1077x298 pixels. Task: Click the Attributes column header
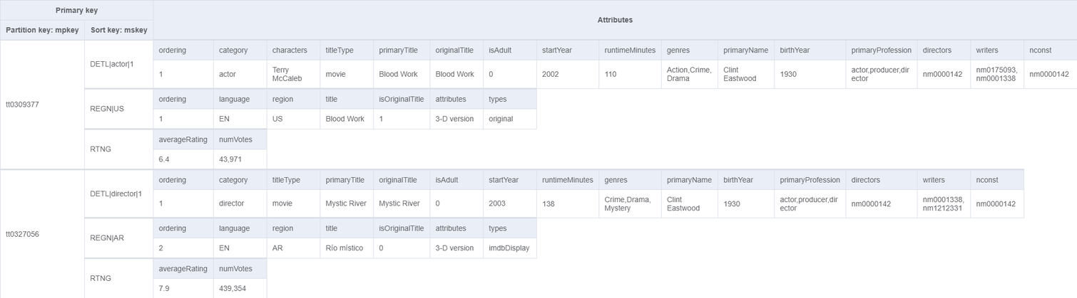(615, 20)
